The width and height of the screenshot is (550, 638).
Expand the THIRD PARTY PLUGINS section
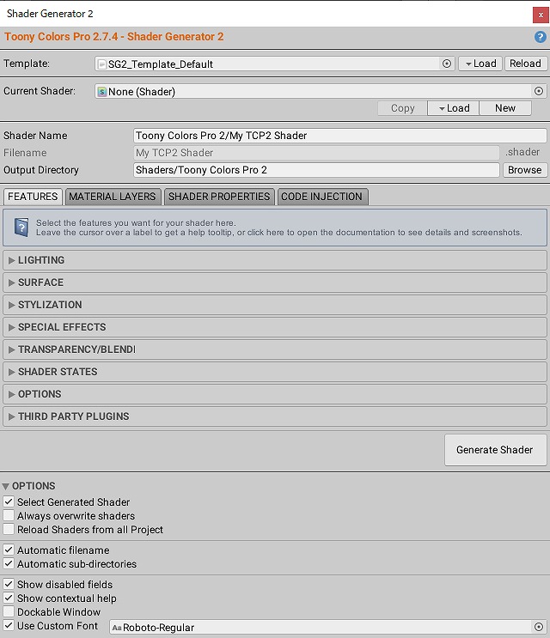[275, 416]
